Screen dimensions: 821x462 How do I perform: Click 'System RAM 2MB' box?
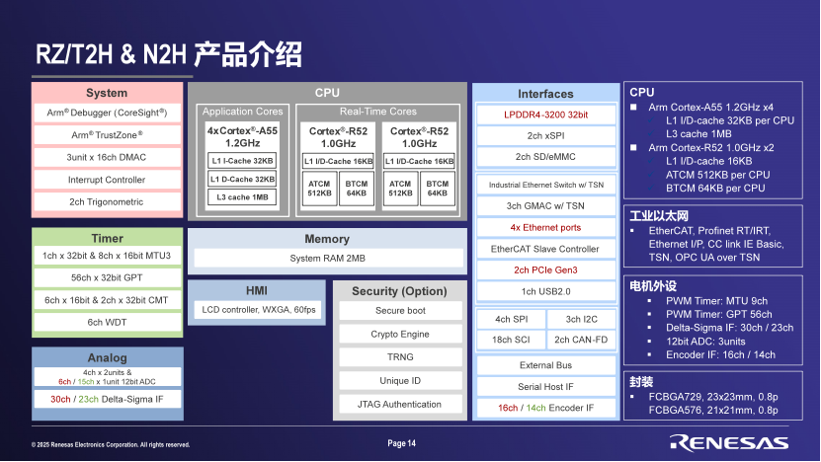click(328, 258)
